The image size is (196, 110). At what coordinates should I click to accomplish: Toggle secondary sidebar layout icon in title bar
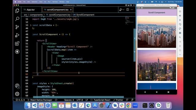coord(131,5)
